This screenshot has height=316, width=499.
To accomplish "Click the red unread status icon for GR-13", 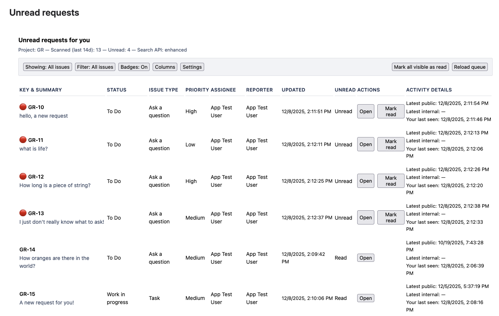I will point(22,213).
